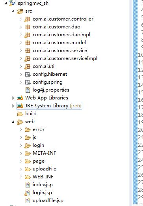
Task: Click the login folder icon
Action: point(28,146)
